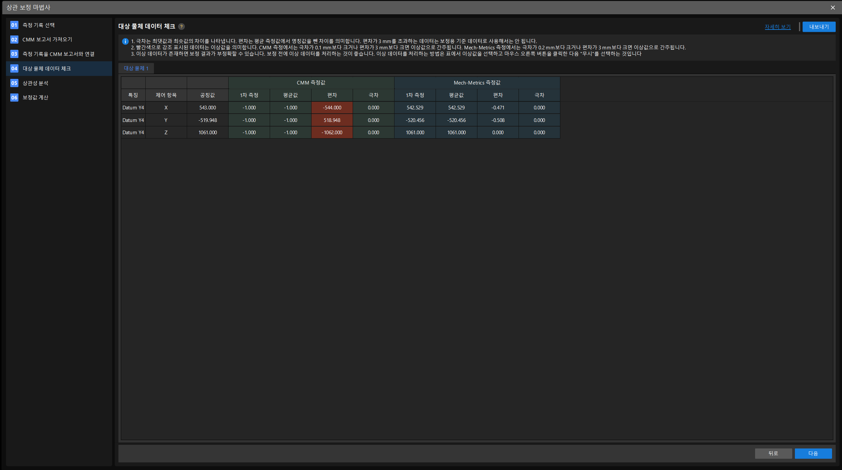Select nominal value cell -519.948
This screenshot has height=470, width=842.
[208, 120]
